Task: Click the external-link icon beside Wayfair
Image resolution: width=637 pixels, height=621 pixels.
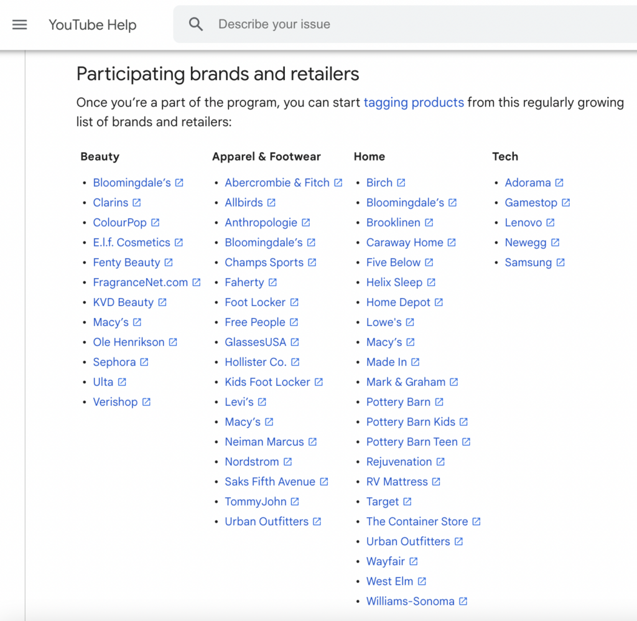Action: [x=413, y=561]
